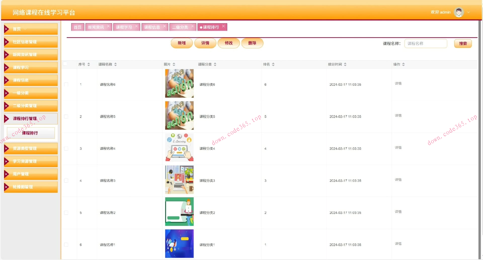483x260 pixels.
Task: Toggle the select-all checkbox in the table header
Action: (65, 63)
